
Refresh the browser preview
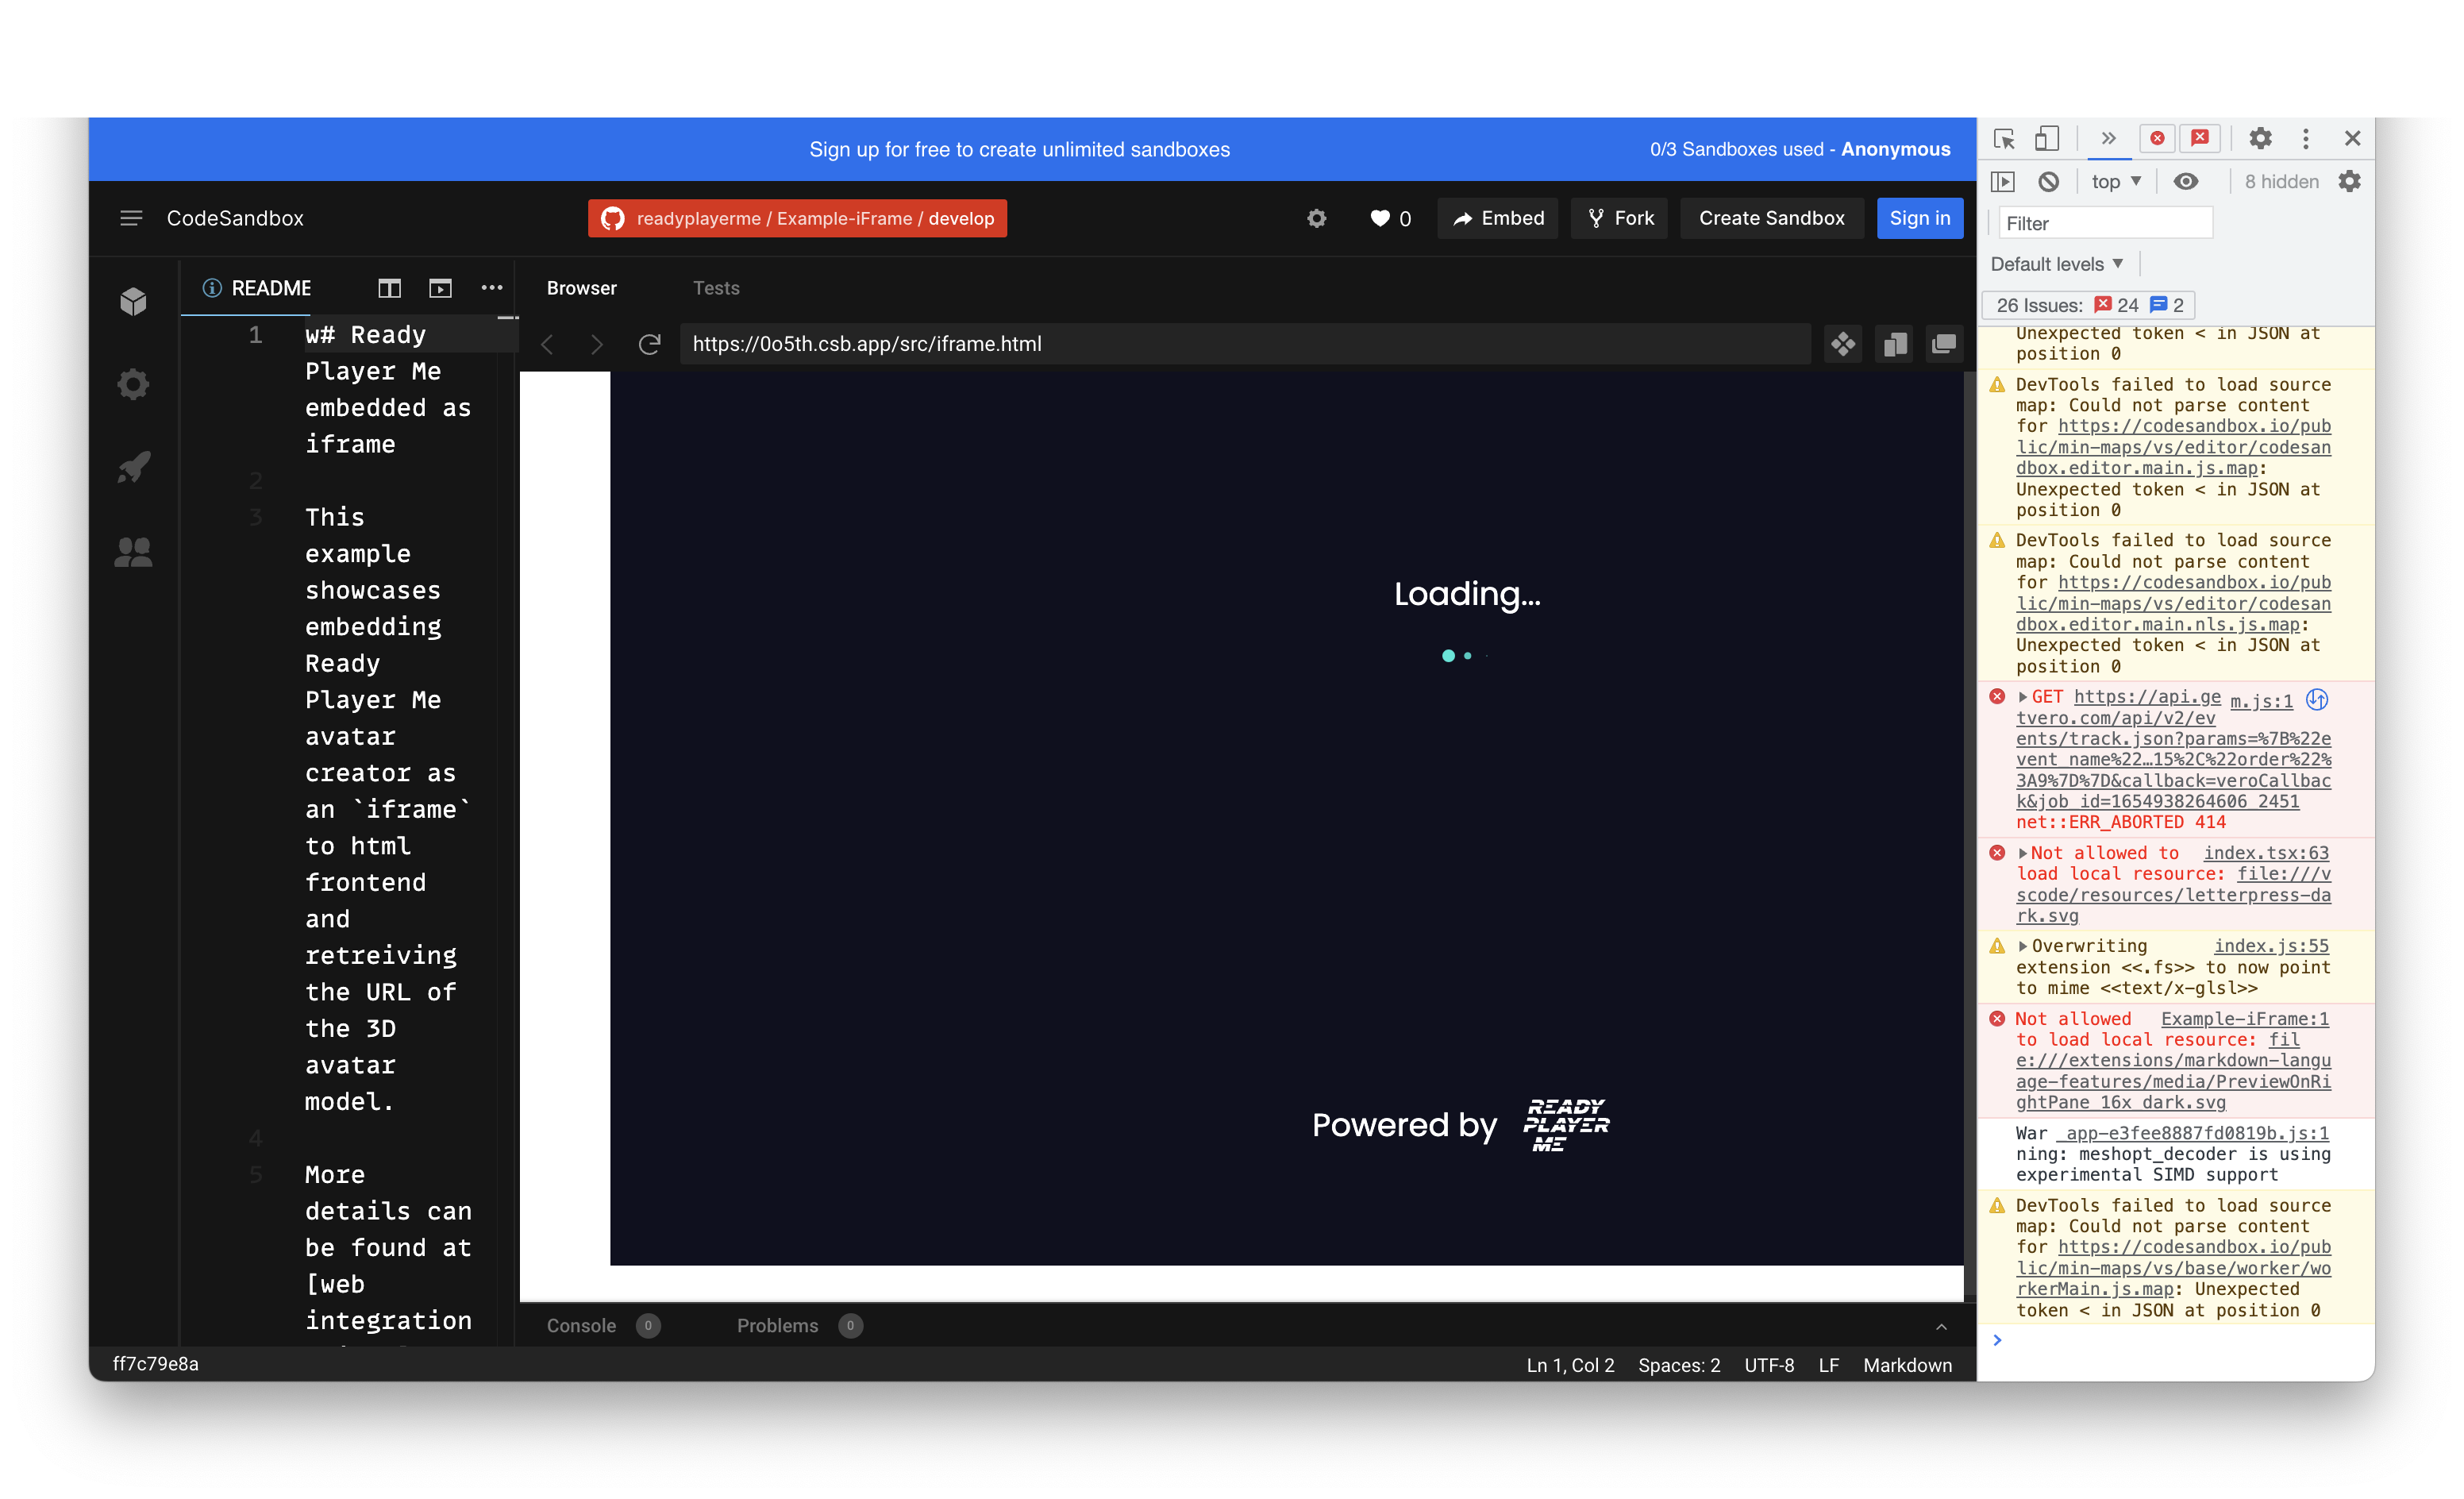click(649, 344)
